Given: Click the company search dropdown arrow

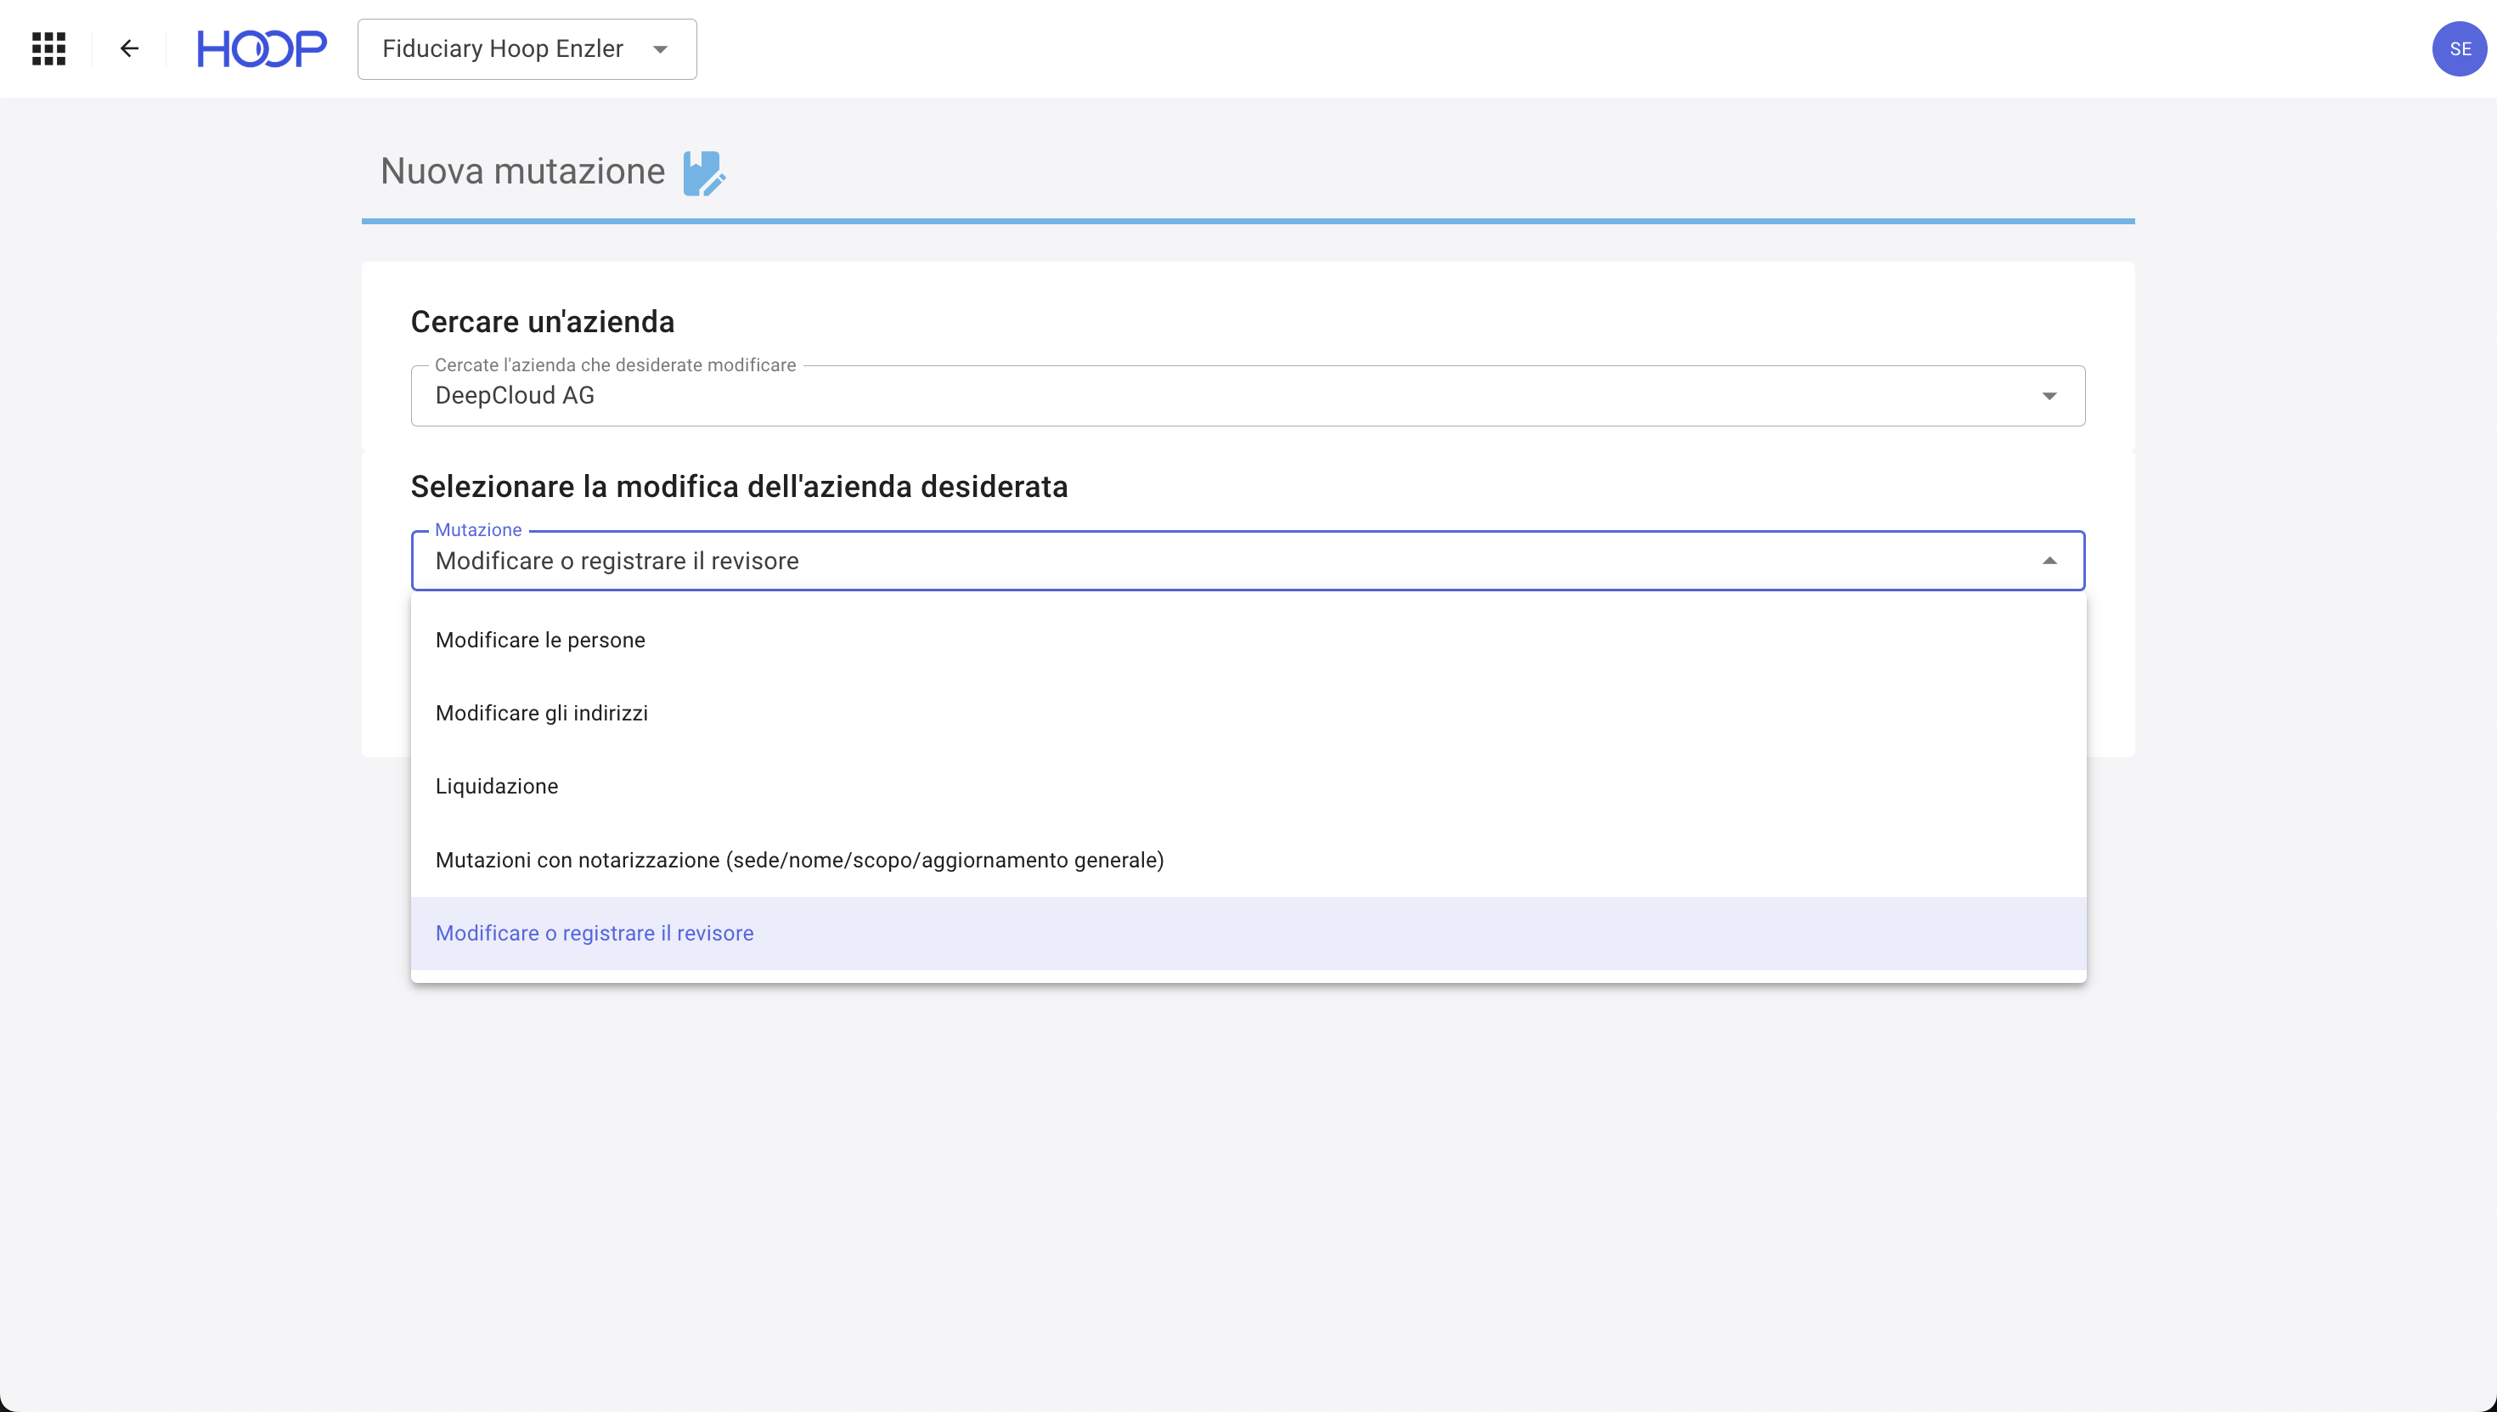Looking at the screenshot, I should (x=2049, y=396).
